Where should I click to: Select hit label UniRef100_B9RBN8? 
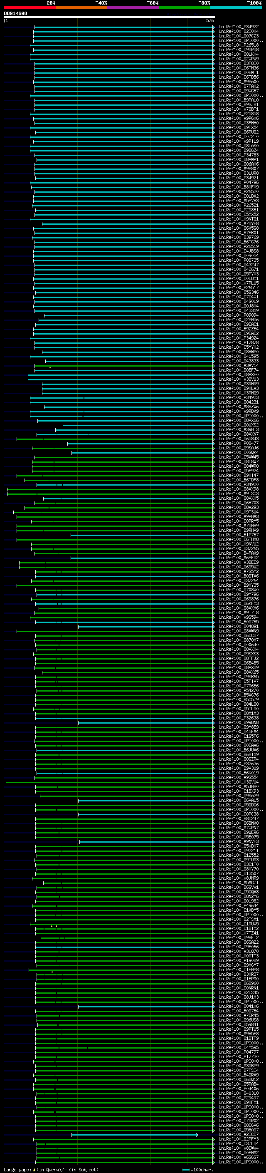[239, 723]
